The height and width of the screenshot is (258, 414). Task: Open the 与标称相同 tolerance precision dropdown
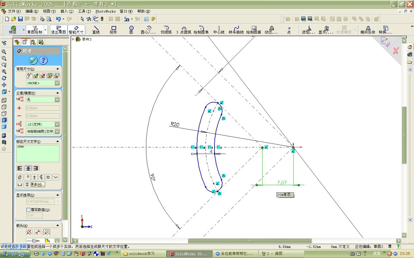click(x=57, y=131)
